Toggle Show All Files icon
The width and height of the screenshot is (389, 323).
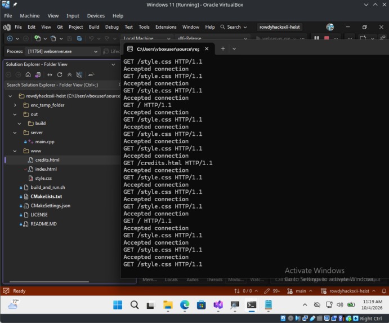tap(79, 74)
